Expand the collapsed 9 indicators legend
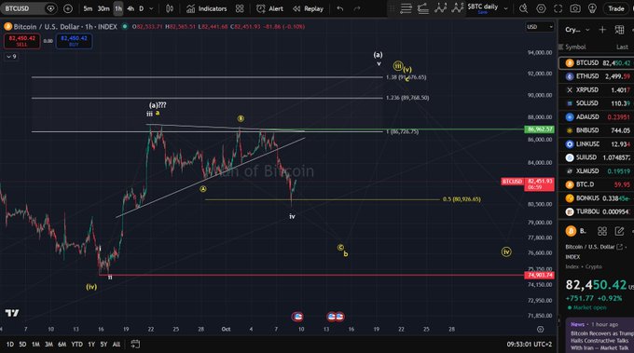Image resolution: width=634 pixels, height=353 pixels. click(11, 57)
